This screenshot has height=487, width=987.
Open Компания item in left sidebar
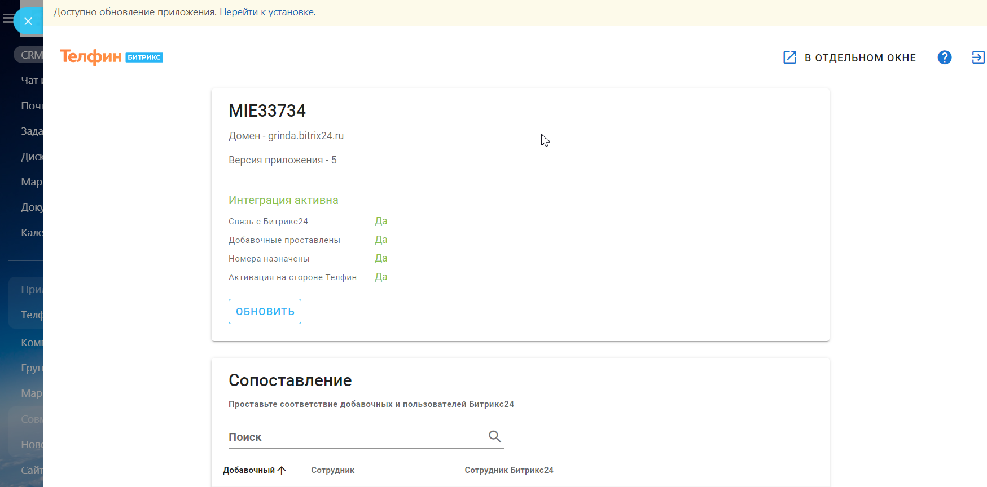coord(31,343)
